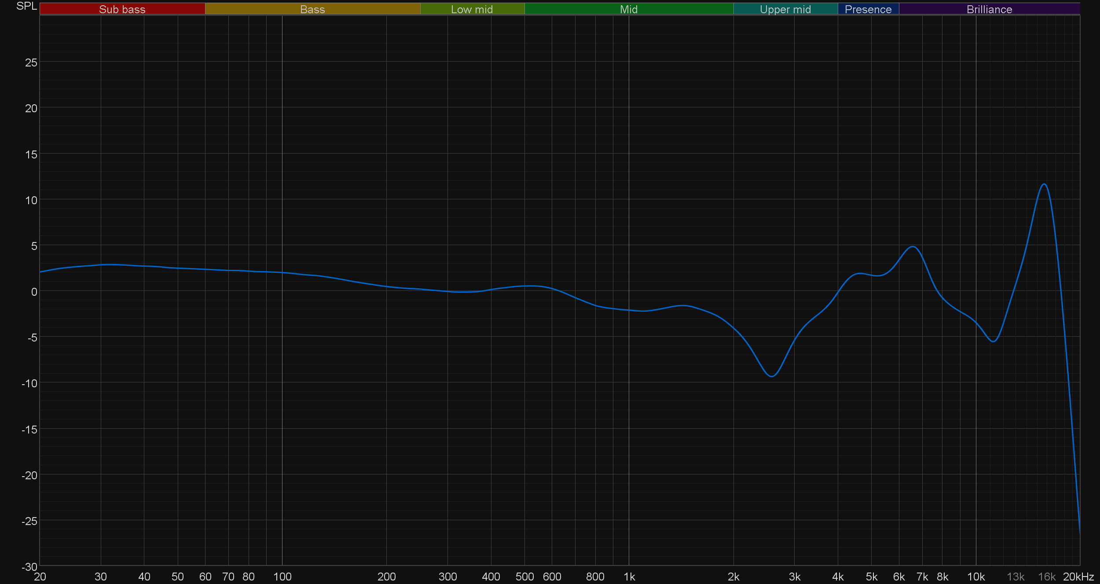
Task: Select the Bass frequency band header
Action: [312, 9]
